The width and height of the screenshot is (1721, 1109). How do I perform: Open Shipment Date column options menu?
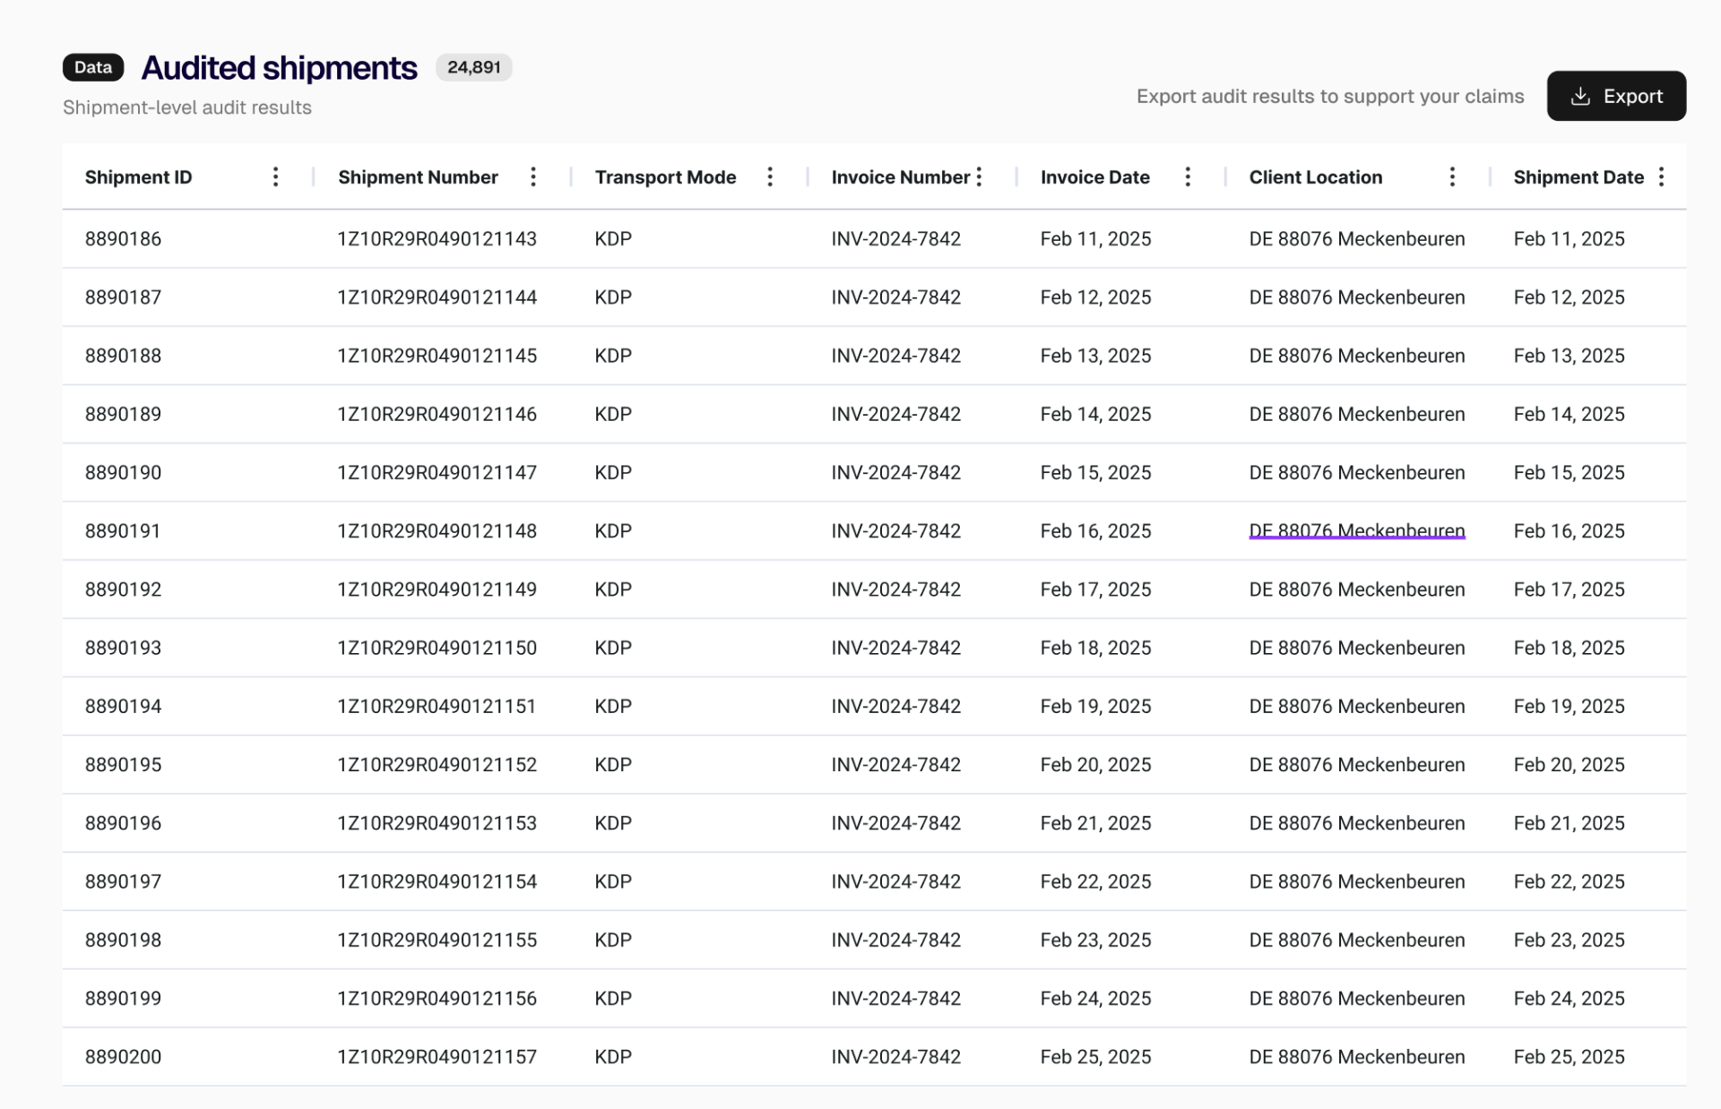(x=1661, y=176)
